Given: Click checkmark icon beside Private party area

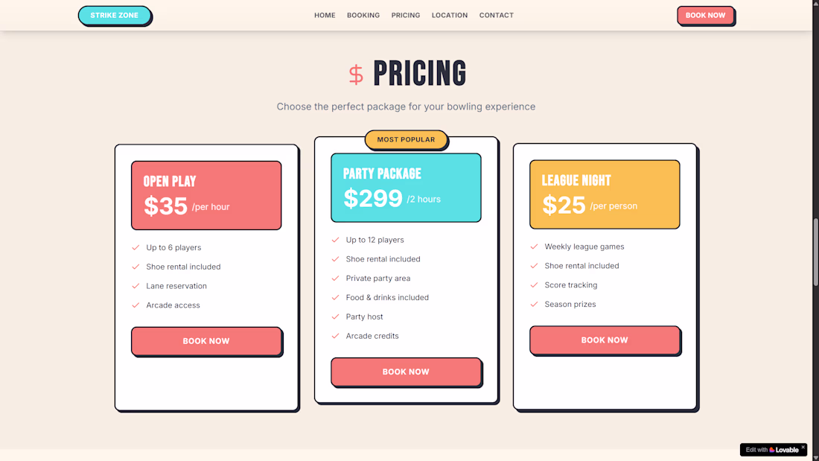Looking at the screenshot, I should pyautogui.click(x=335, y=279).
